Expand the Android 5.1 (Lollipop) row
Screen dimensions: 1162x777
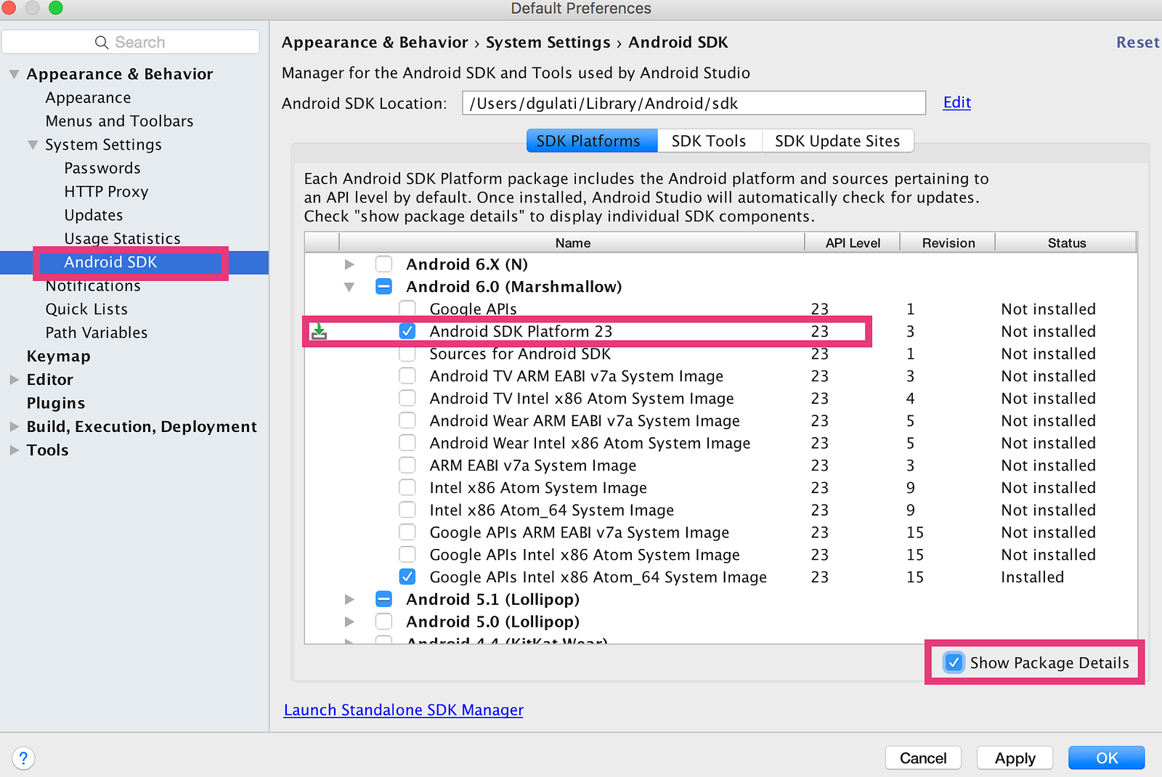[x=349, y=600]
